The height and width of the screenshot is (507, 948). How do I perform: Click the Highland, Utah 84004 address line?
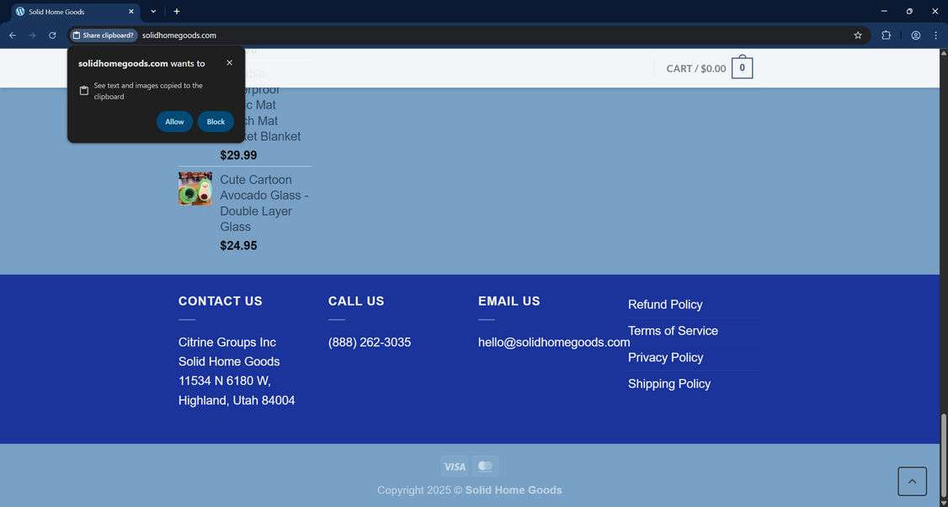pyautogui.click(x=237, y=401)
